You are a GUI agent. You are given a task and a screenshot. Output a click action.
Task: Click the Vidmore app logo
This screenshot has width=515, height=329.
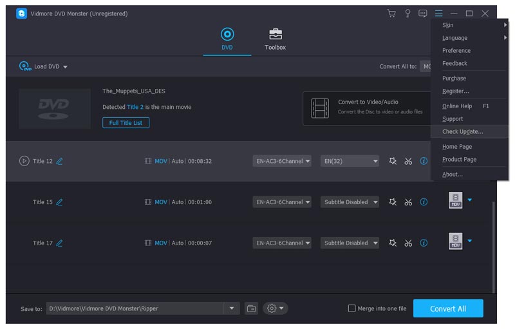(21, 14)
